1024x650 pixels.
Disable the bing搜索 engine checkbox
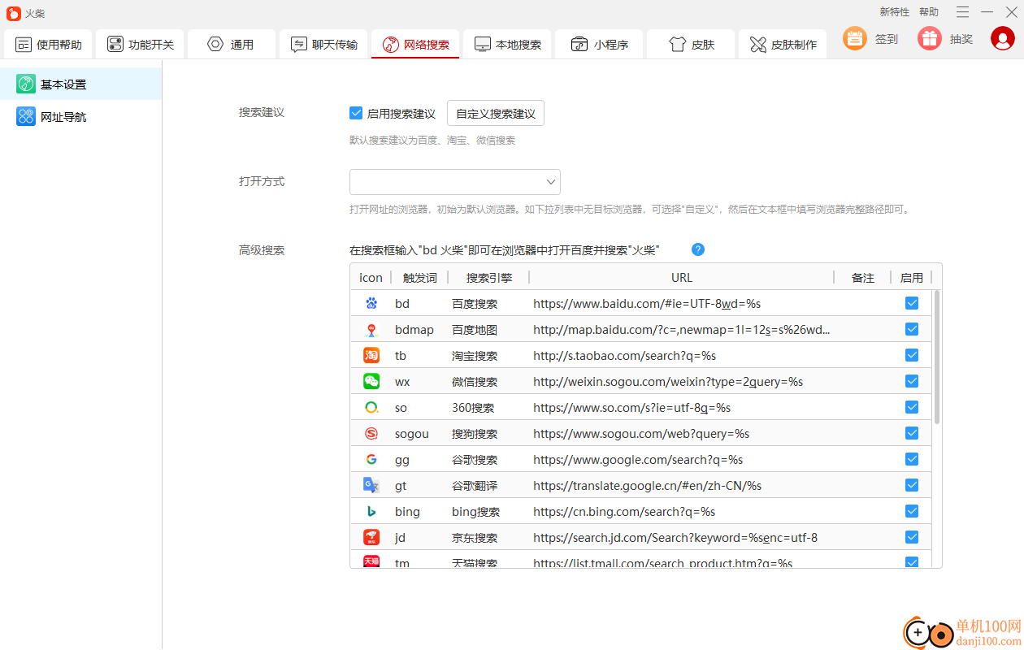click(x=912, y=511)
